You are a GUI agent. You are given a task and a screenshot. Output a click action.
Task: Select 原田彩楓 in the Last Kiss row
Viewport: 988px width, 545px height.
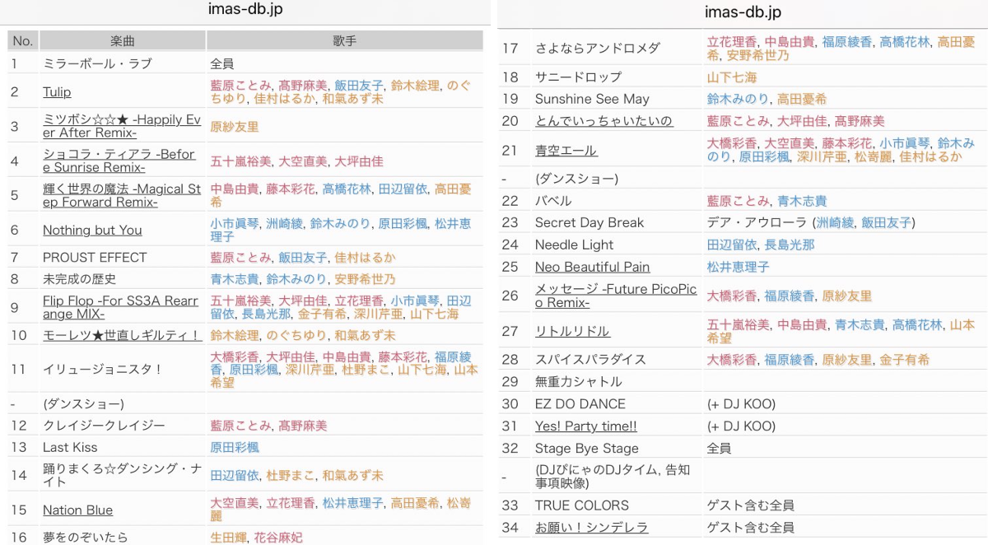235,447
